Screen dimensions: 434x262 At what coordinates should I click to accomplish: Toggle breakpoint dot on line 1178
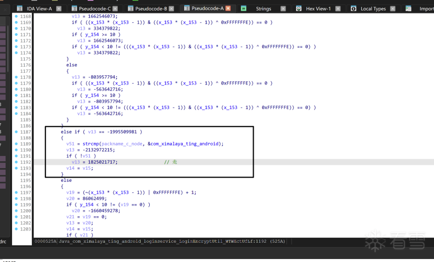point(16,77)
